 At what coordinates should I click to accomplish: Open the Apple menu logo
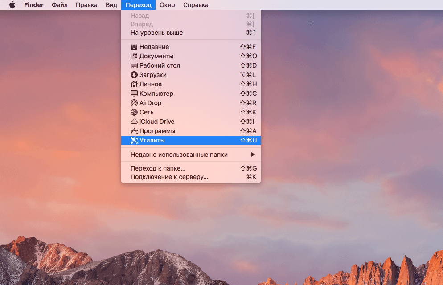coord(12,5)
